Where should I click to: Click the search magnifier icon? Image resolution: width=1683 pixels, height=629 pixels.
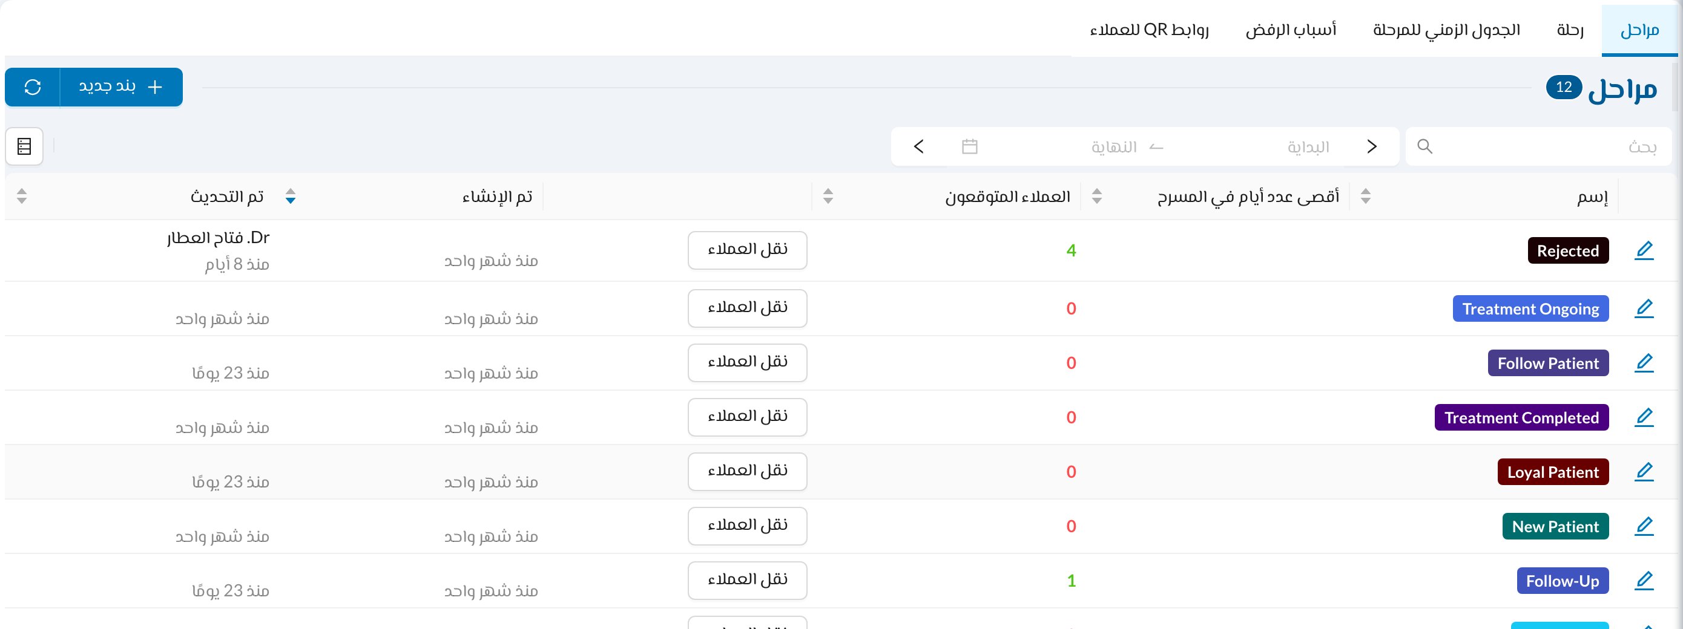[1425, 146]
